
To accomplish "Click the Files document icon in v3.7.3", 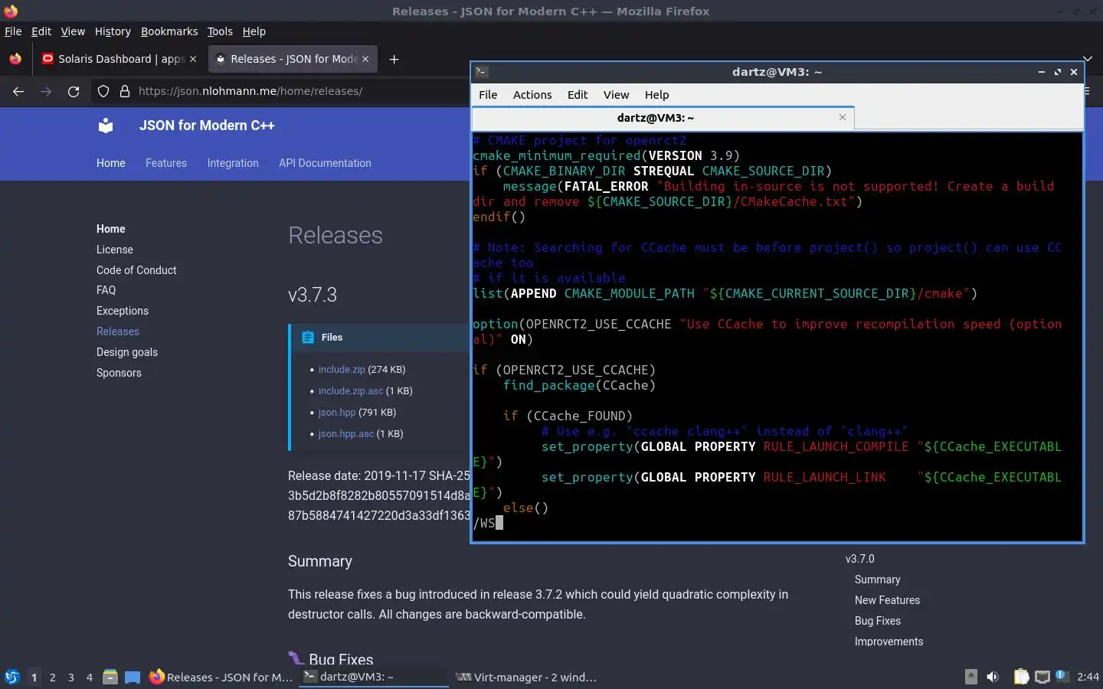I will point(308,338).
